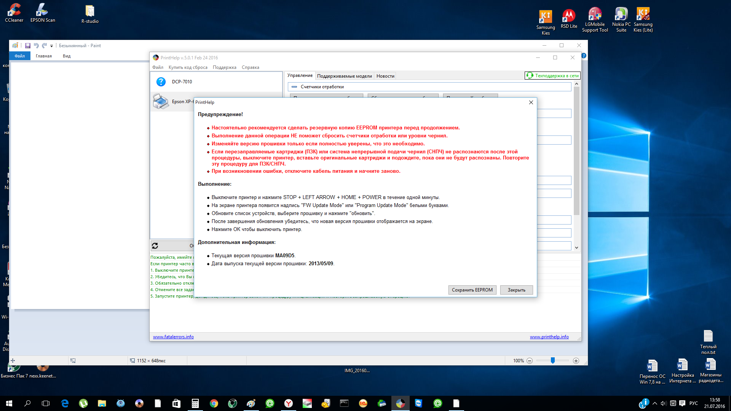Click the refresh device list icon

pos(155,246)
